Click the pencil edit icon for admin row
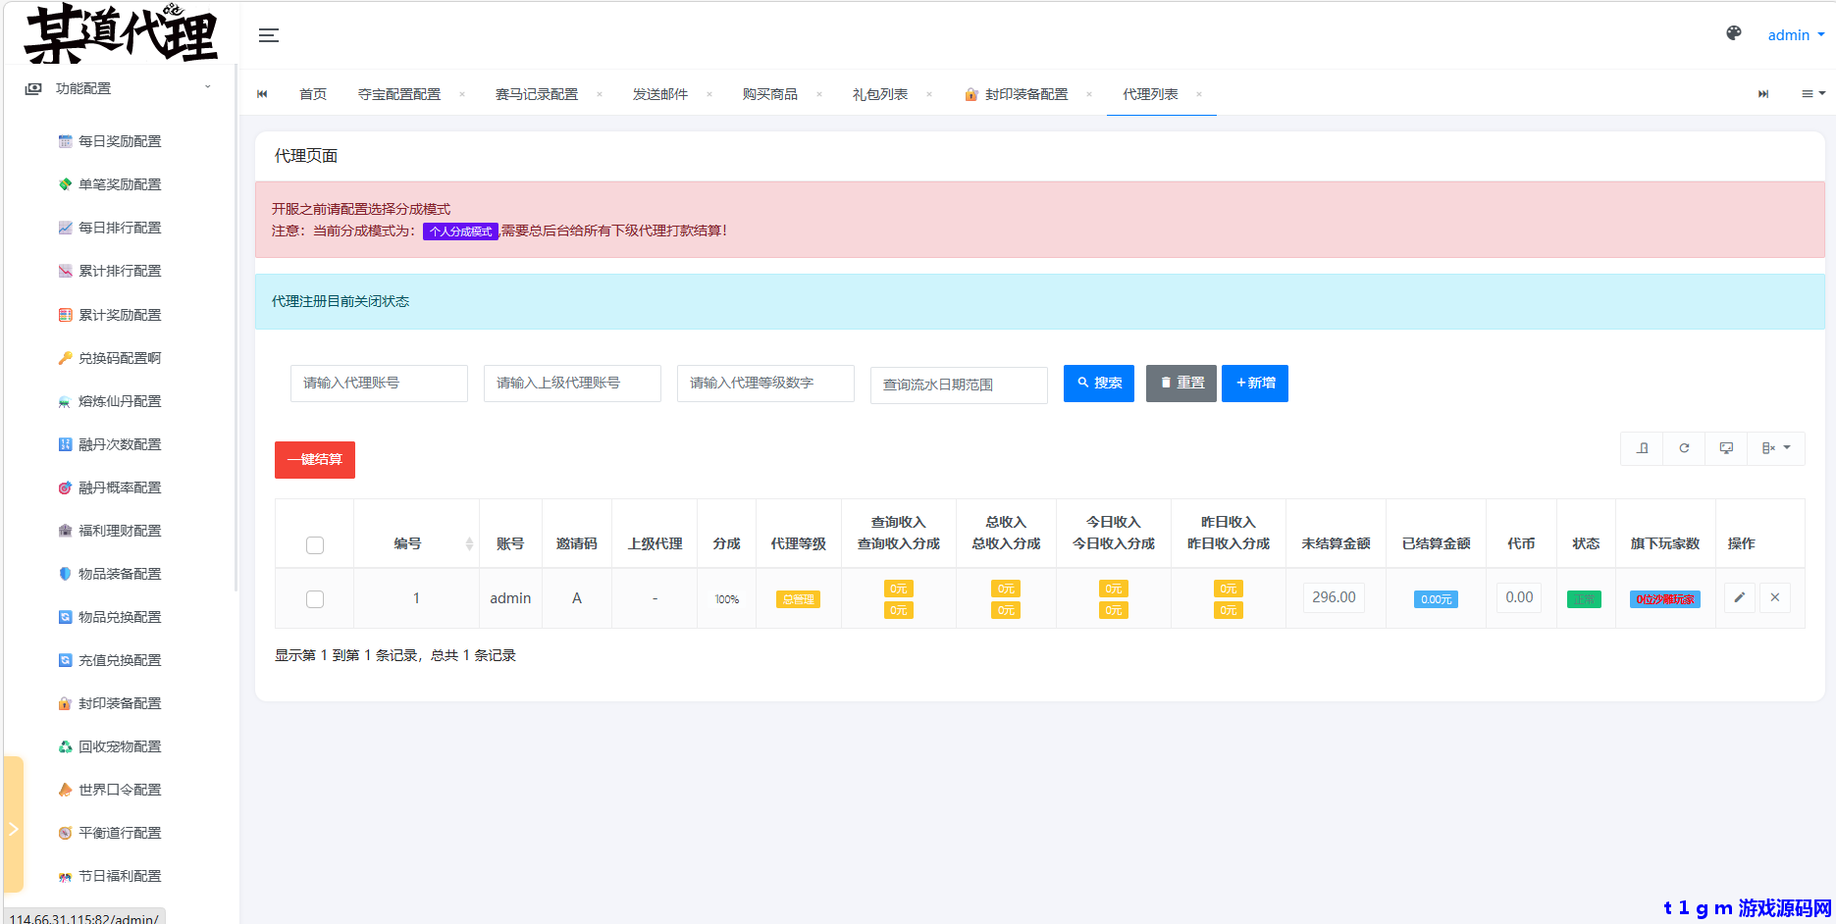 click(x=1740, y=597)
